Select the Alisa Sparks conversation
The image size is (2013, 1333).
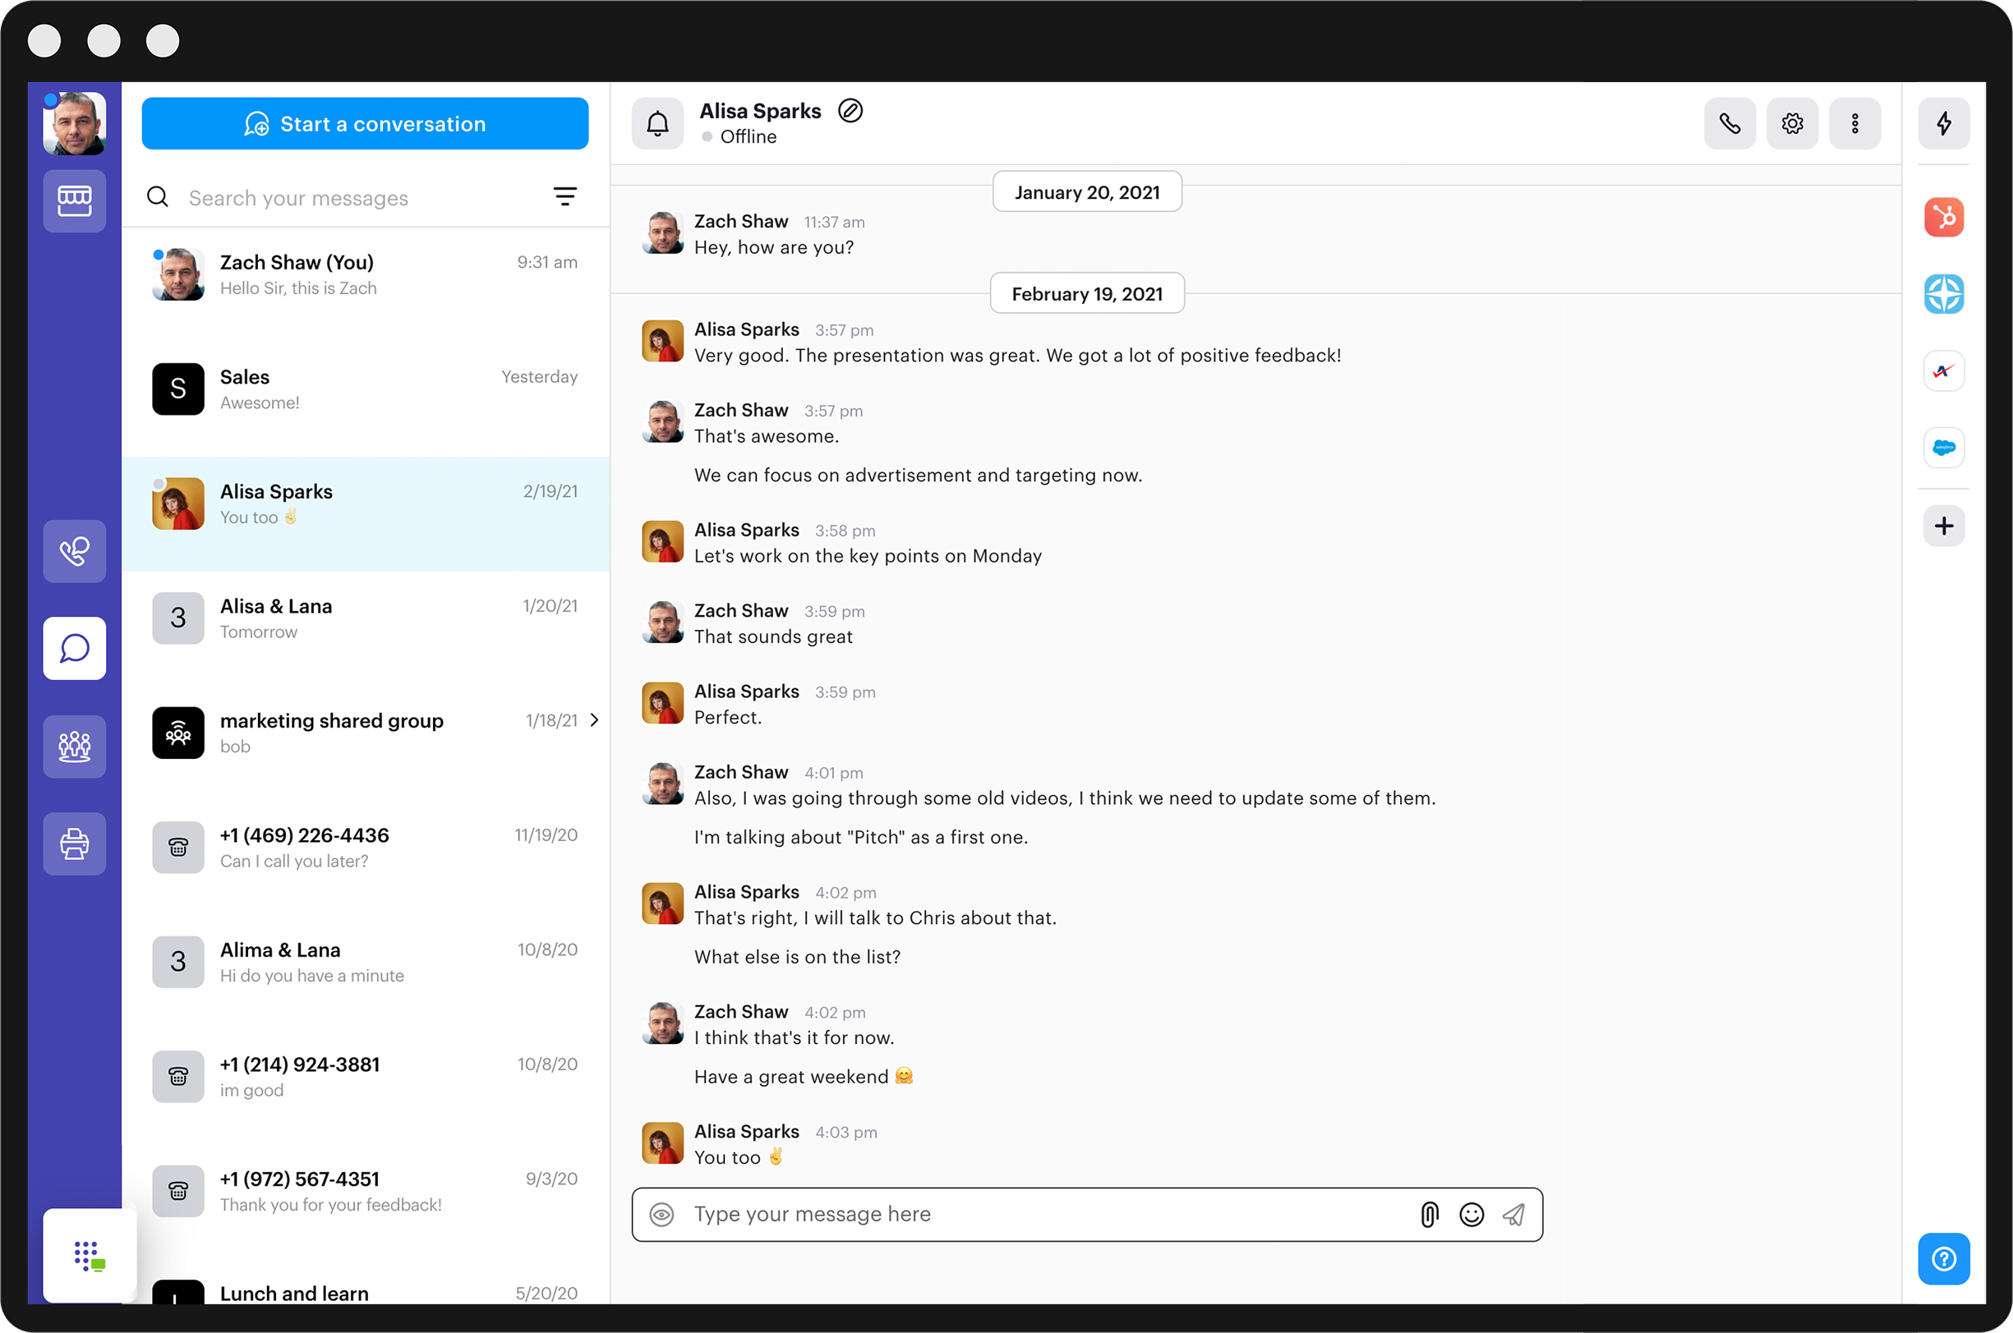(366, 514)
